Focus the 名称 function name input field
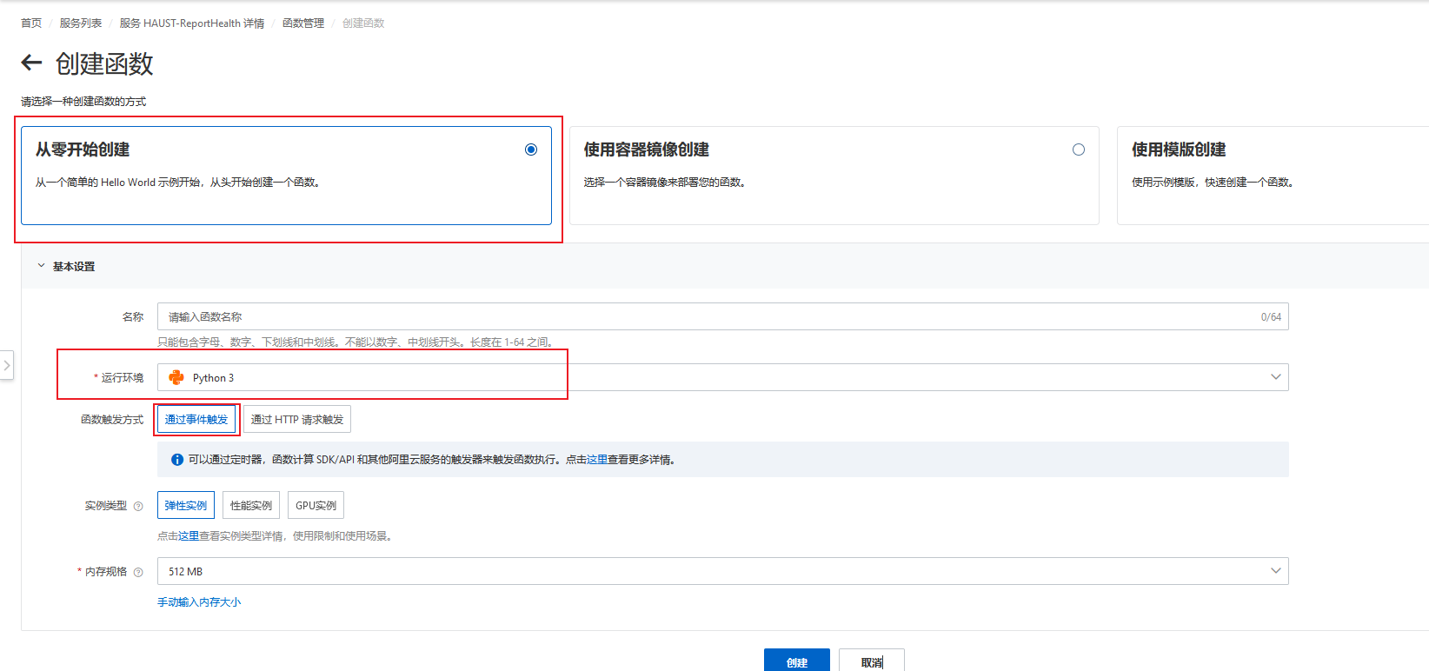This screenshot has width=1429, height=671. 722,316
